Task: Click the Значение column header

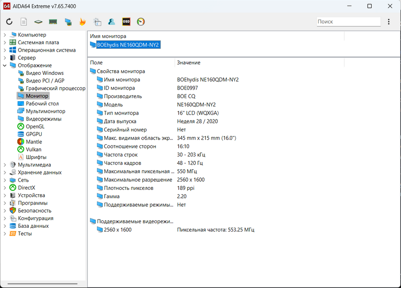Action: pos(188,63)
